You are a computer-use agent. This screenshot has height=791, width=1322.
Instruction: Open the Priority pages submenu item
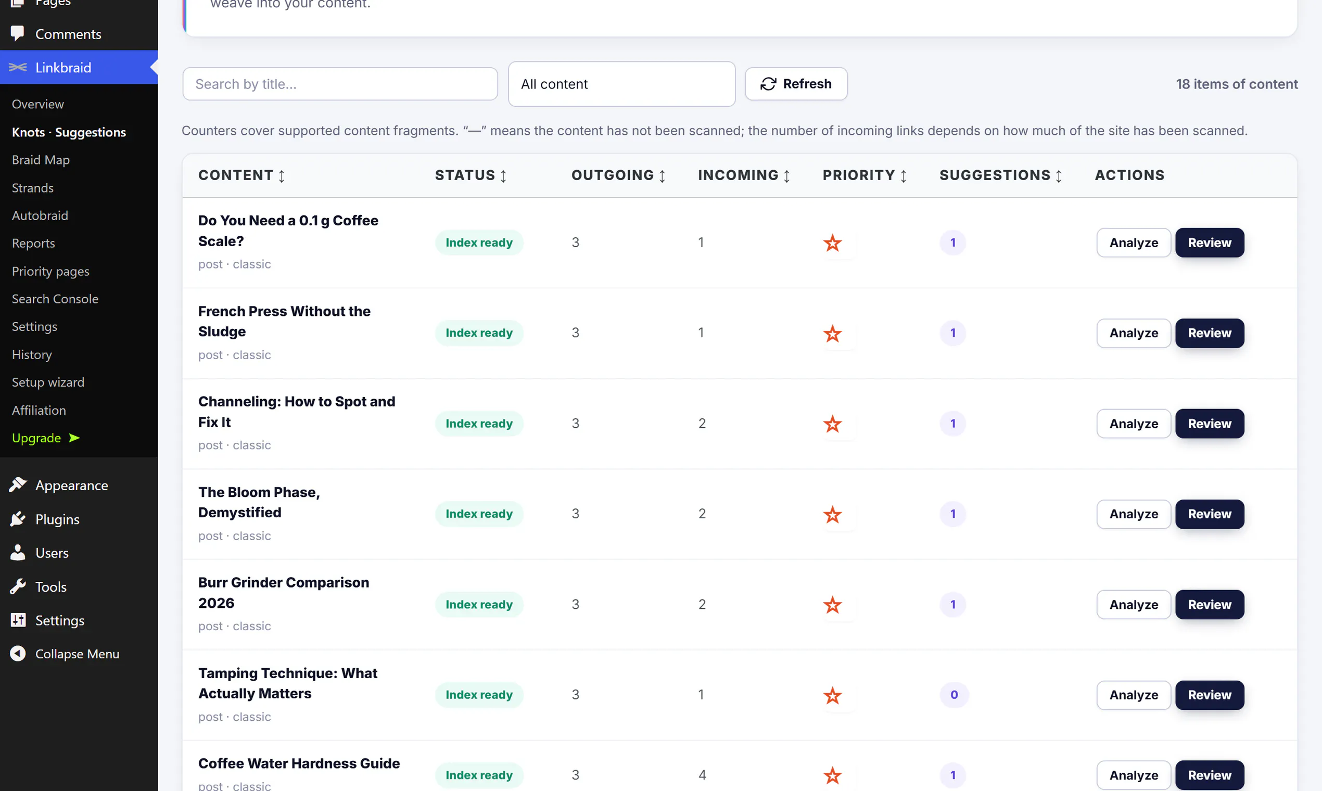pyautogui.click(x=50, y=271)
